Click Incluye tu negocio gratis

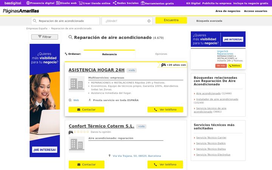pyautogui.click(x=251, y=3)
